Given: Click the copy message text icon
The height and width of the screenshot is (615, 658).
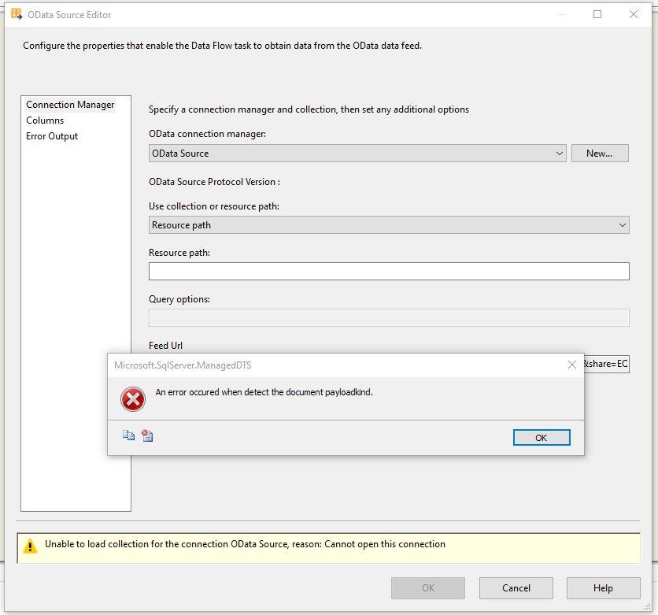Looking at the screenshot, I should click(128, 435).
